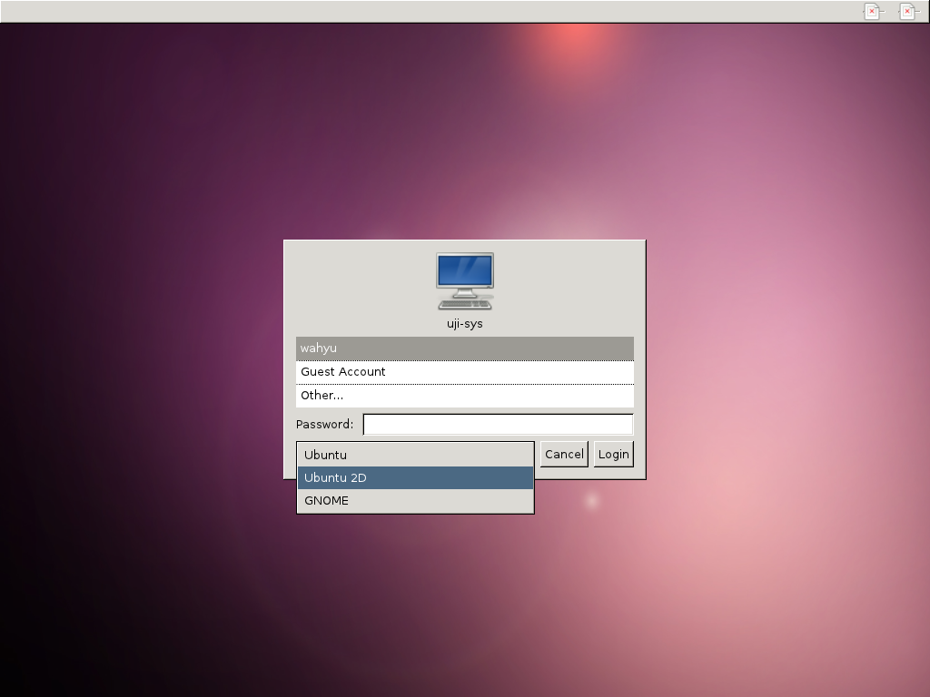
Task: Pick Ubuntu 2D session from the list
Action: tap(415, 477)
